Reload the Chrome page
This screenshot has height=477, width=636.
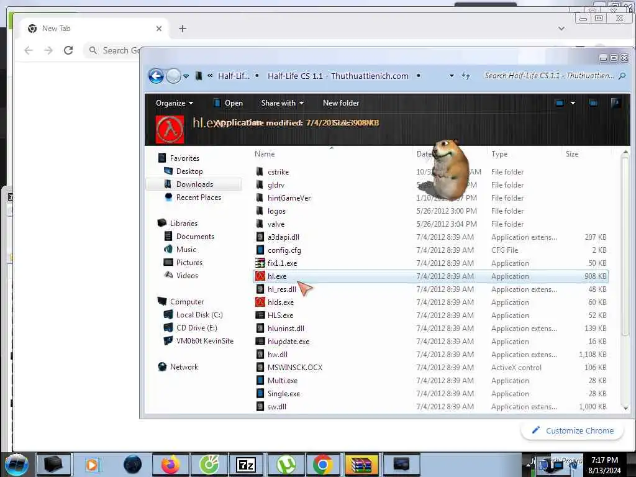pyautogui.click(x=68, y=50)
